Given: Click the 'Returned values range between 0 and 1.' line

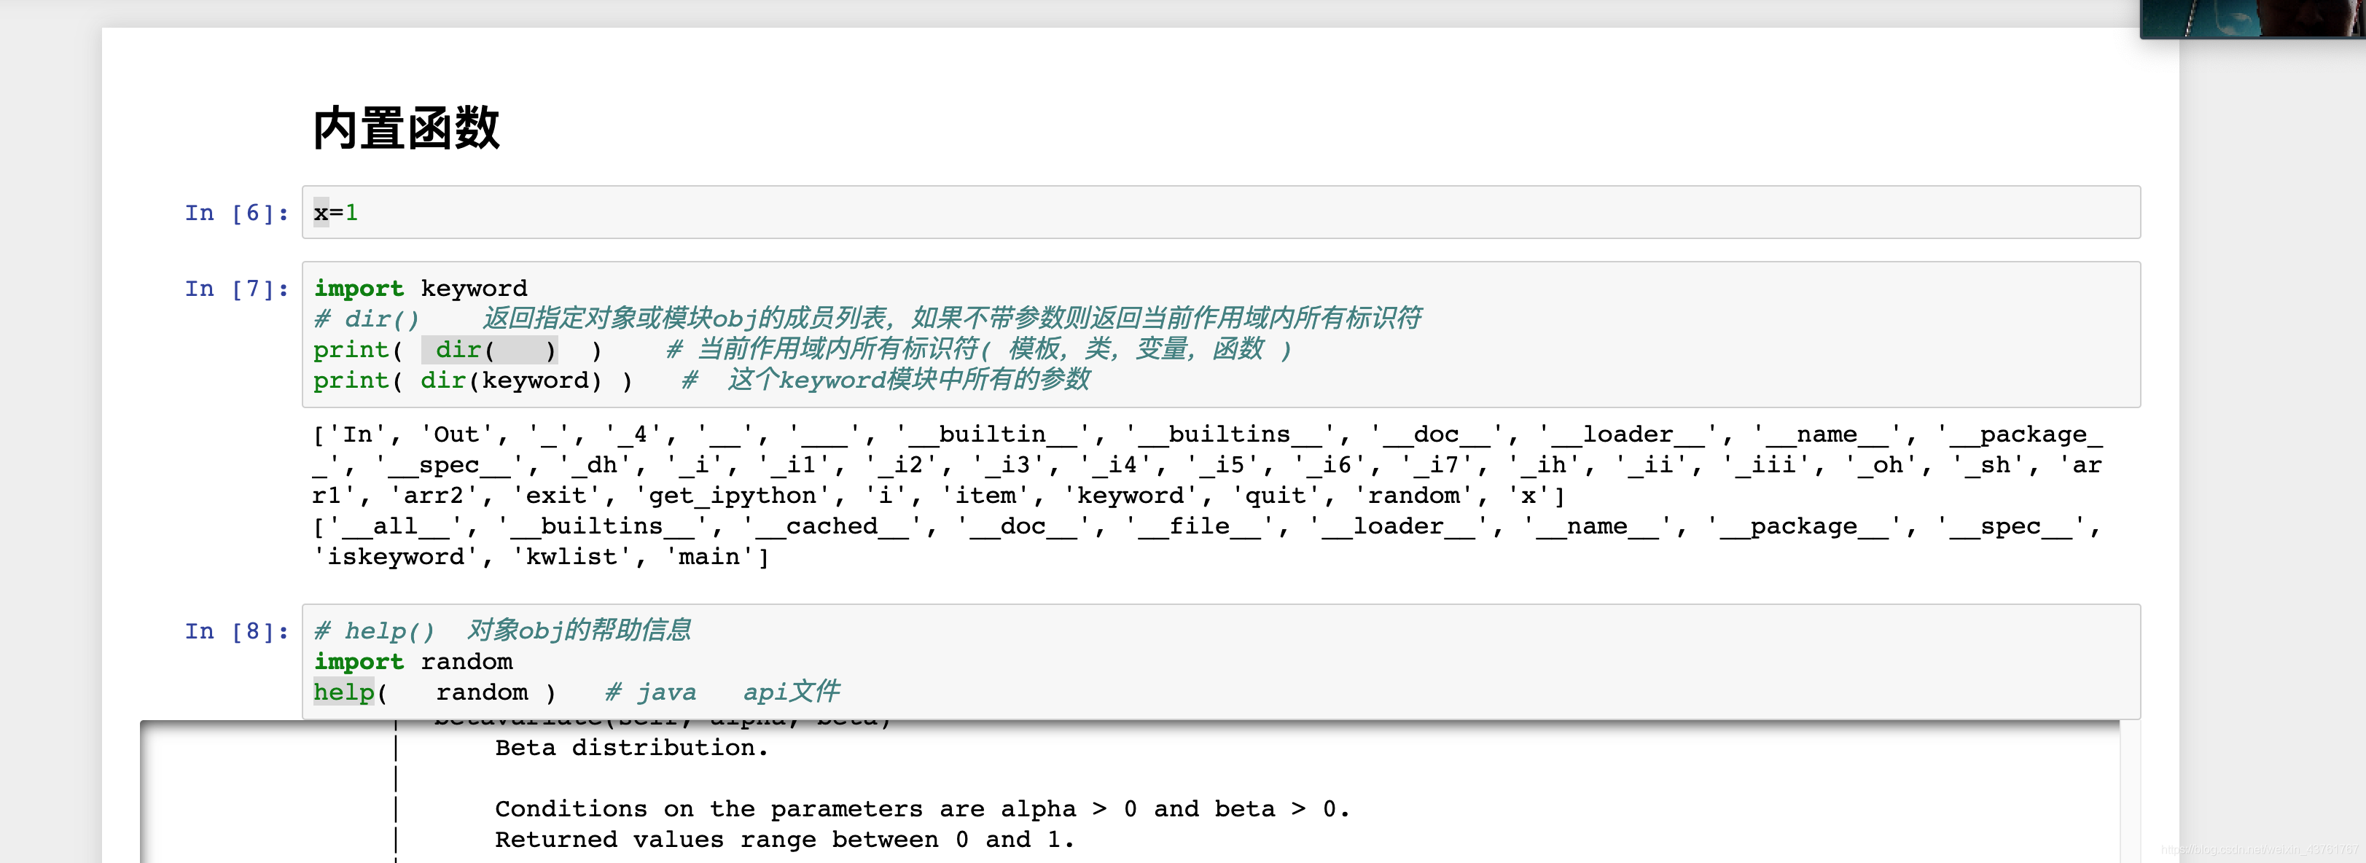Looking at the screenshot, I should pos(784,839).
